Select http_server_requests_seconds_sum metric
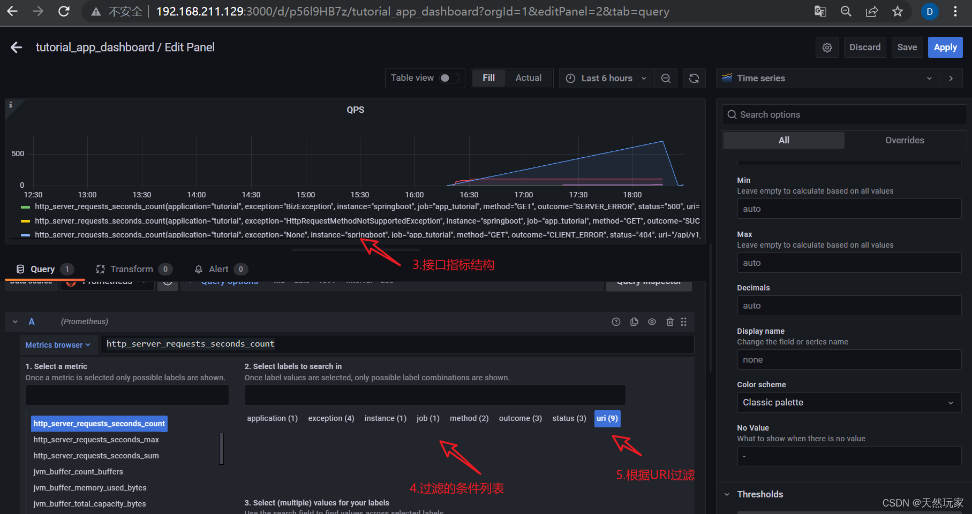972x514 pixels. point(96,456)
